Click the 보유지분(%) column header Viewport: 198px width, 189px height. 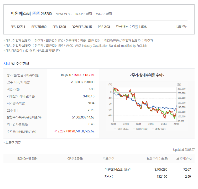point(184,159)
